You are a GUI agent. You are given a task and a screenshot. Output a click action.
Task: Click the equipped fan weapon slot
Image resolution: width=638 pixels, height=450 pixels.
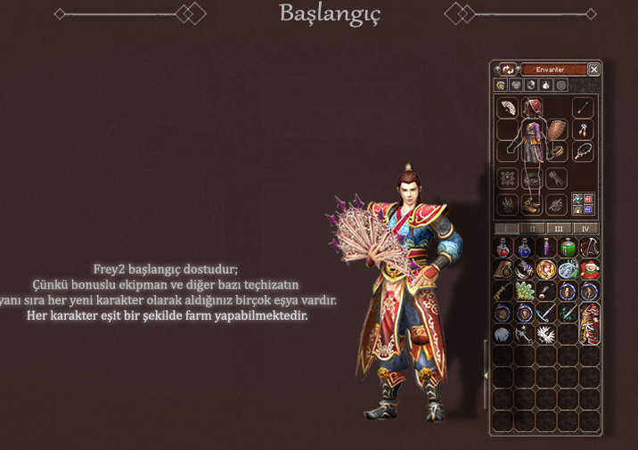[x=507, y=108]
